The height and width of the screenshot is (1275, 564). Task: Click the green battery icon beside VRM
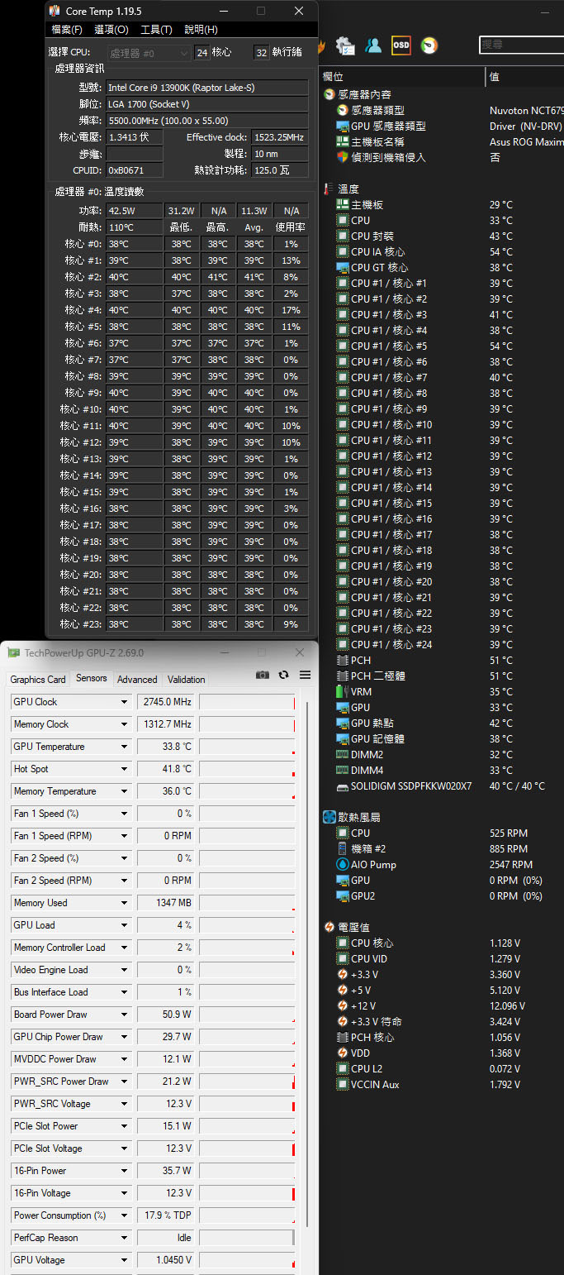coord(344,691)
